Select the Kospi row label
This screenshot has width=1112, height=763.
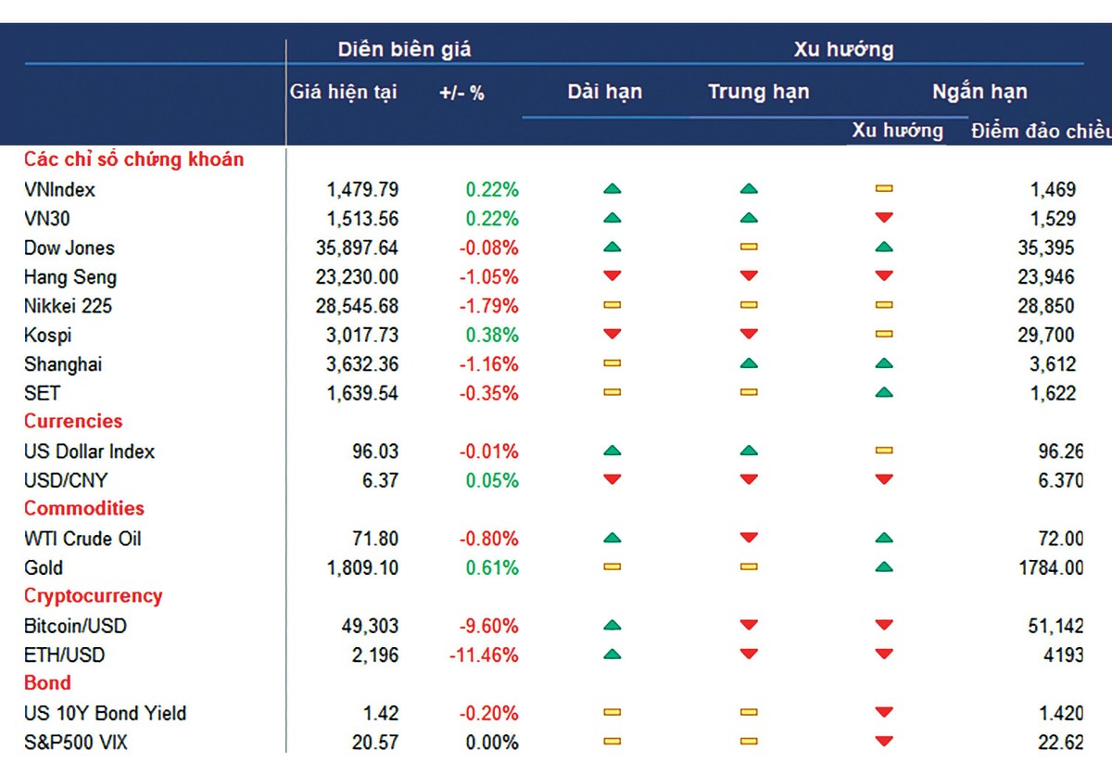tap(47, 335)
